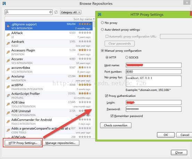192x159 pixels.
Task: Select the Aardvark plugin name
Action: (18, 42)
